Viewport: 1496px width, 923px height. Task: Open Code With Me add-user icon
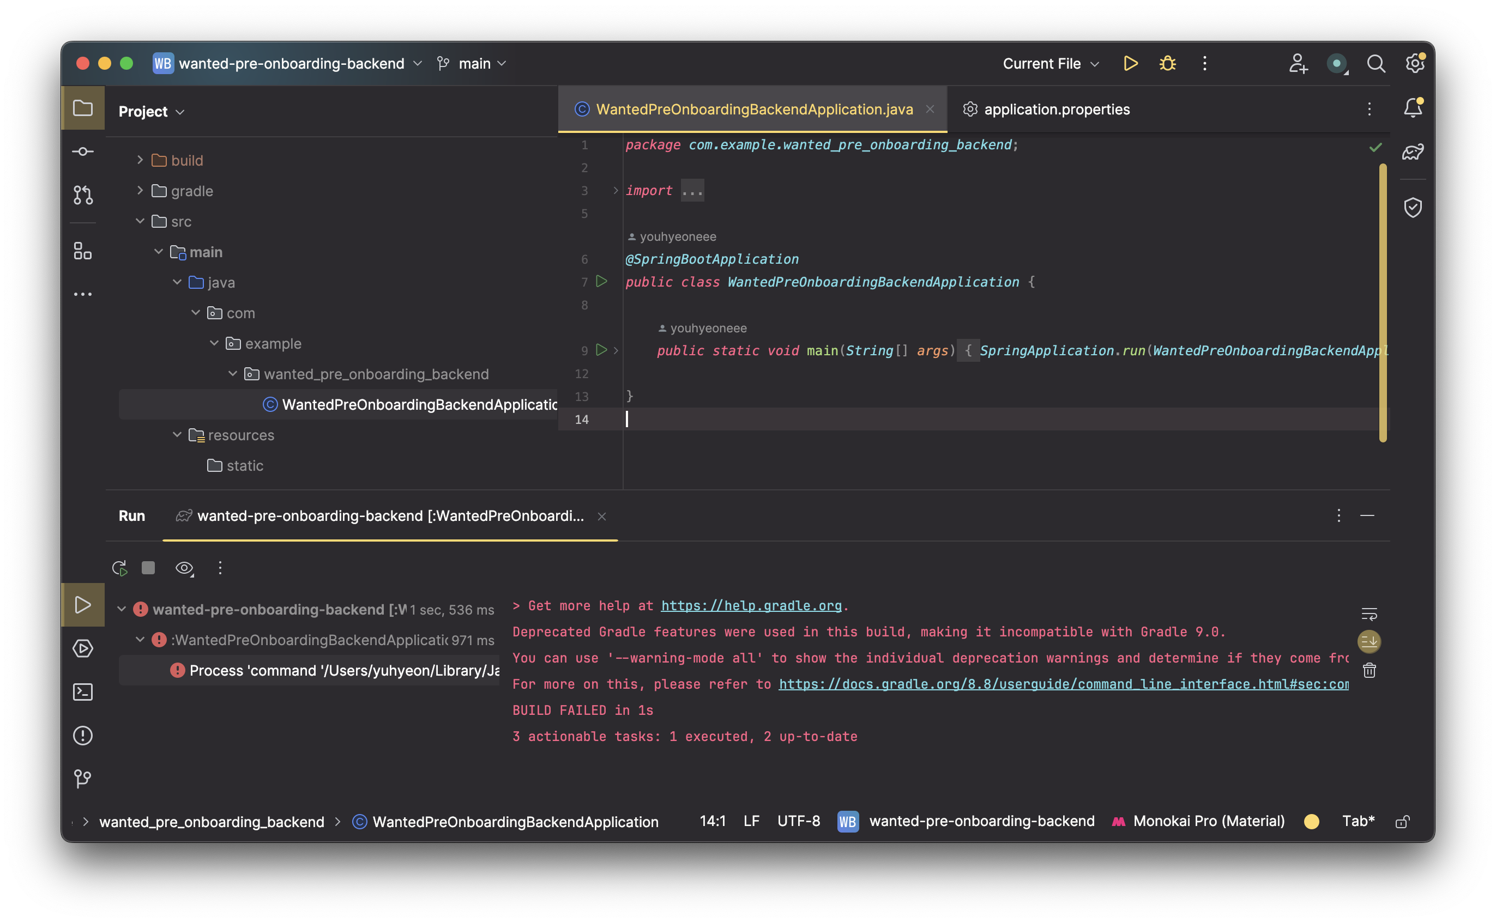tap(1298, 64)
